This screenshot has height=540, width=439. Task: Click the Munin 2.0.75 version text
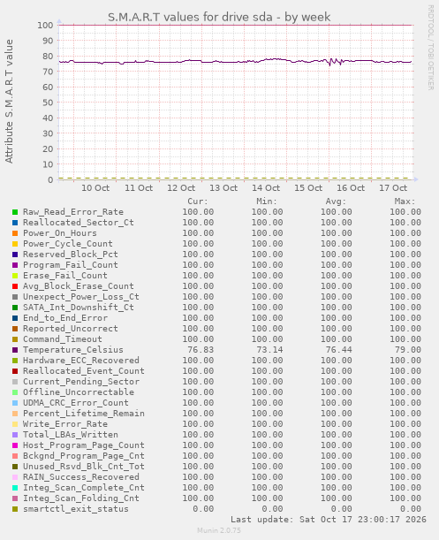coord(219,530)
